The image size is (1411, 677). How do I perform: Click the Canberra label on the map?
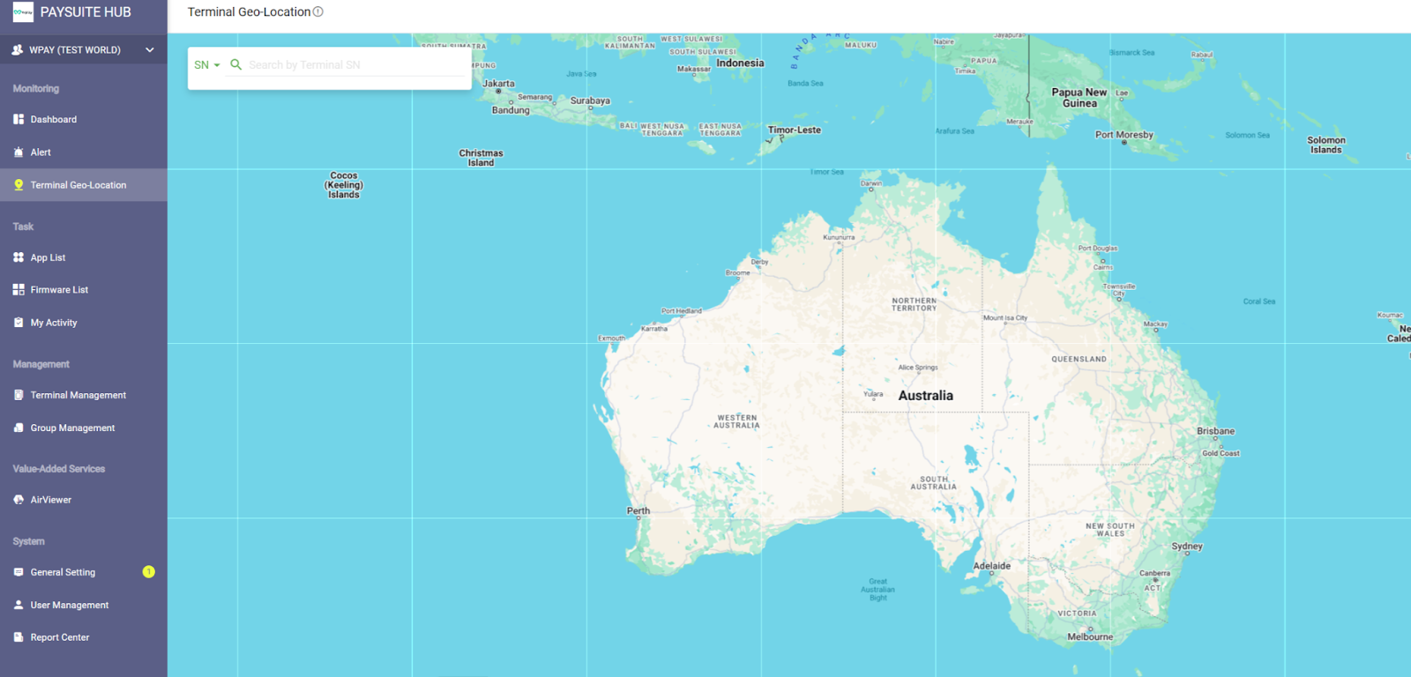click(1154, 573)
